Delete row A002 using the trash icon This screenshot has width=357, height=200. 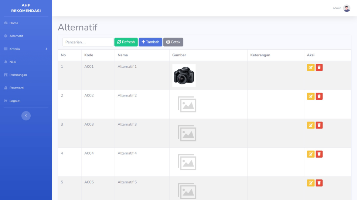coord(319,96)
